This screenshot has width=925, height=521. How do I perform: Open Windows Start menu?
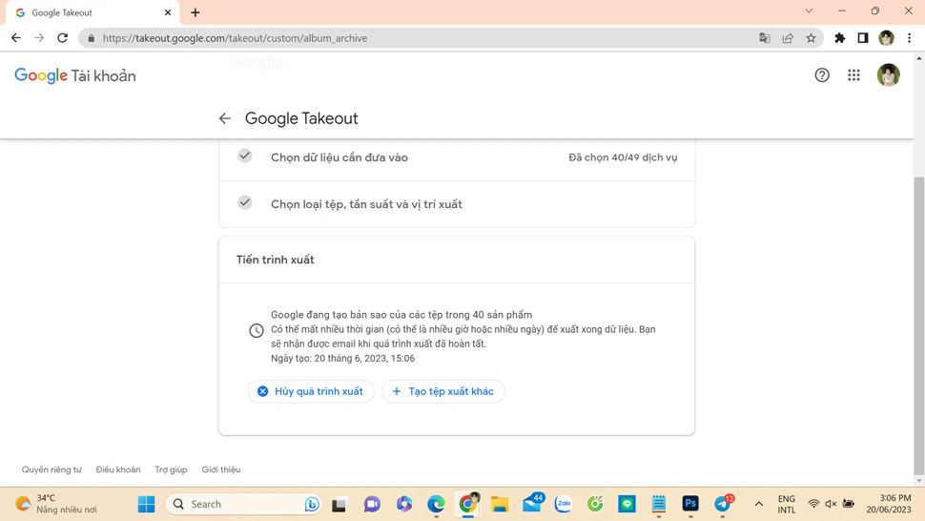[146, 504]
